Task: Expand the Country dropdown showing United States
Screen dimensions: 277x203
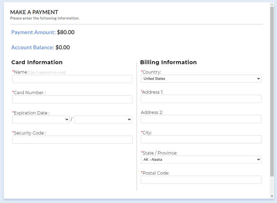Action: pos(201,79)
